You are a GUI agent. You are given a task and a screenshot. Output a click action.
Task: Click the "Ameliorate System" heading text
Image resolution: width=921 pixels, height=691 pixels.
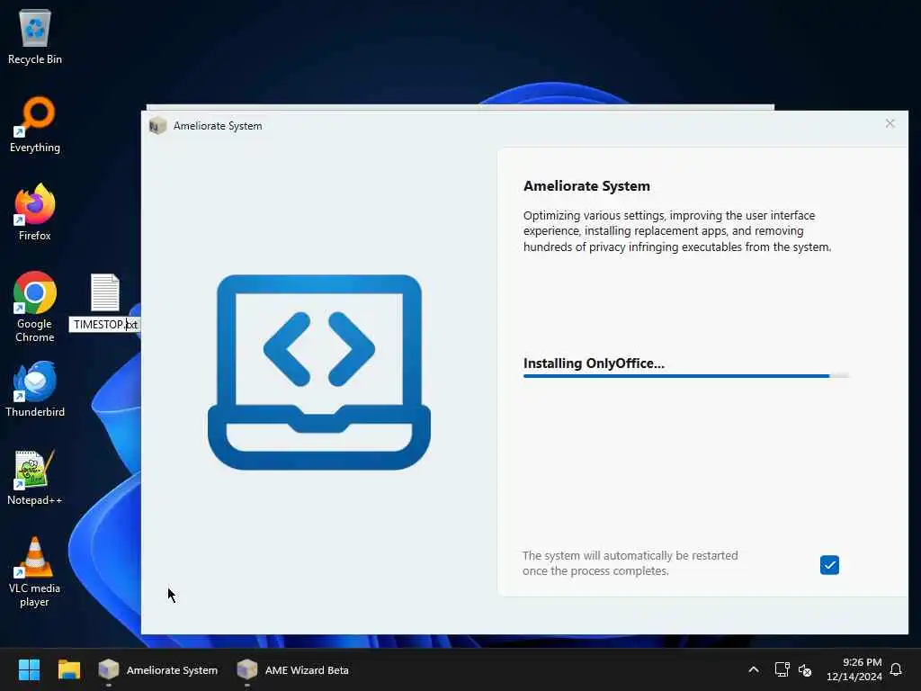(586, 186)
